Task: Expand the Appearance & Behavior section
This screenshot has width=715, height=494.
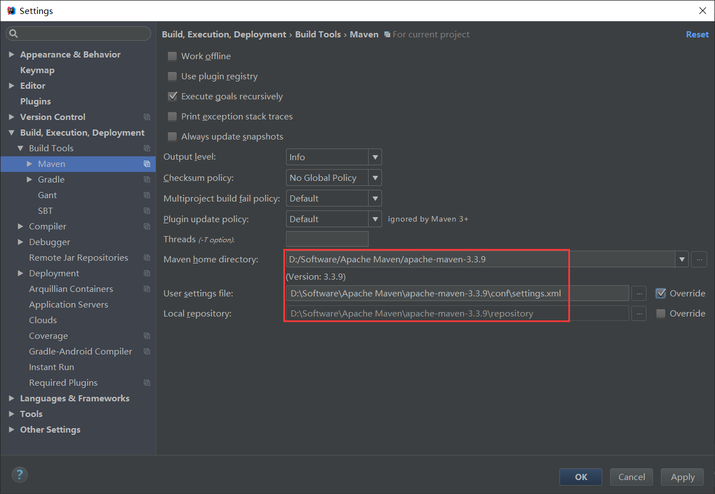Action: coord(12,55)
